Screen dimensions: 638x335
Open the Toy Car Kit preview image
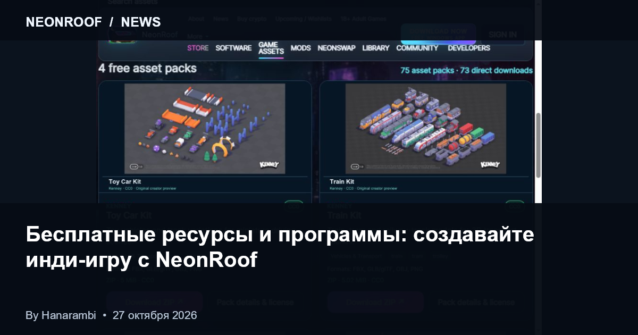click(205, 128)
